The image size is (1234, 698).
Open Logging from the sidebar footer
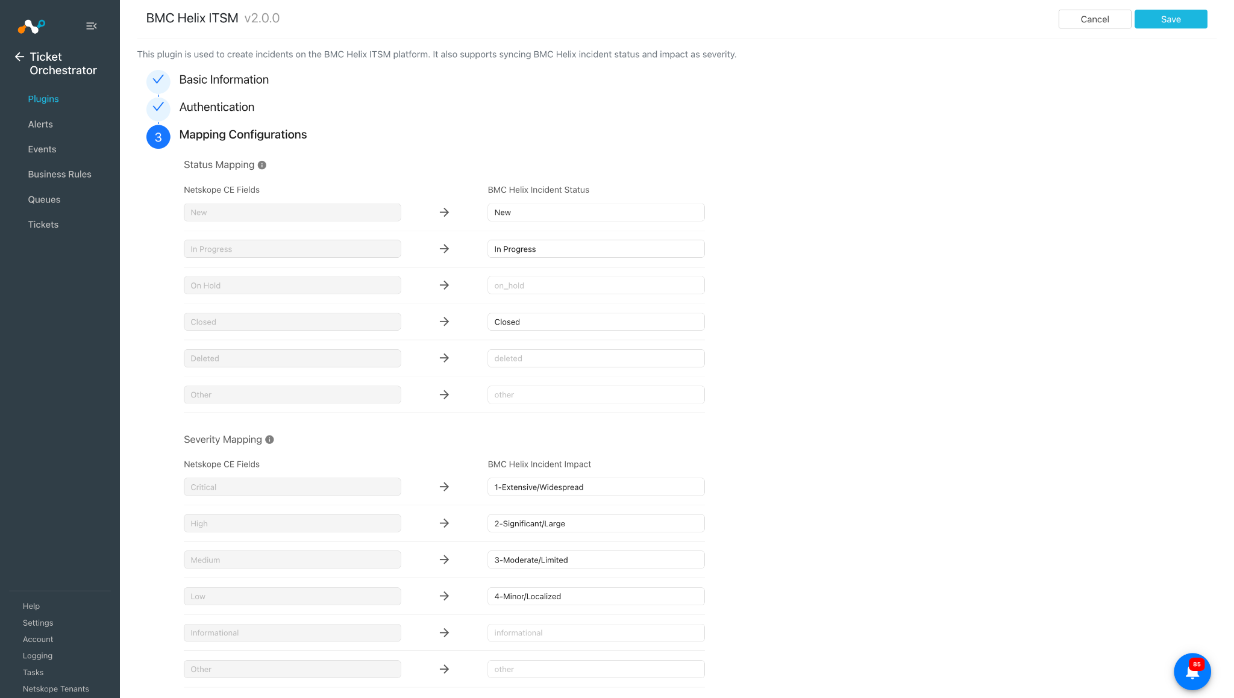click(x=37, y=655)
